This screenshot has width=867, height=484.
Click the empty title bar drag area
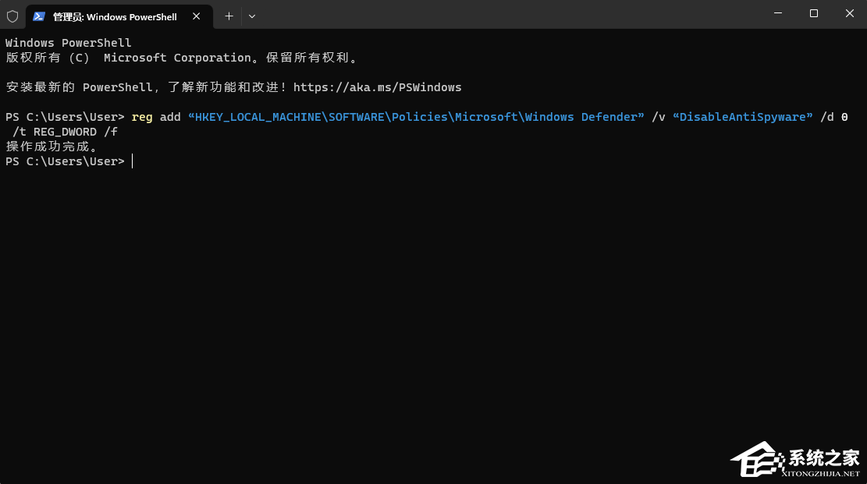(x=507, y=16)
